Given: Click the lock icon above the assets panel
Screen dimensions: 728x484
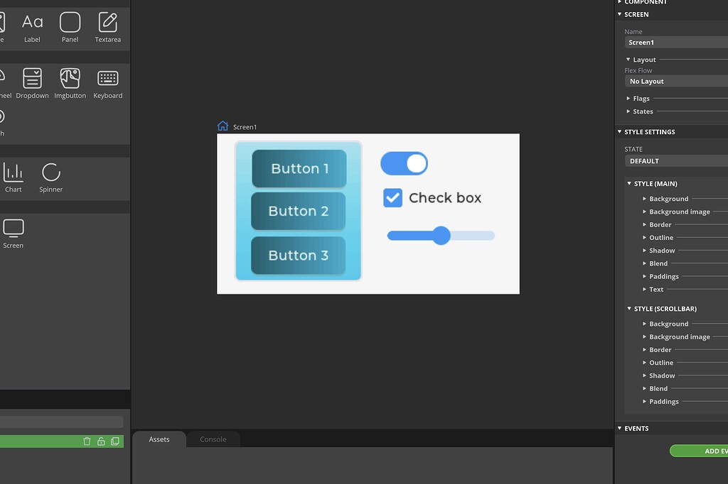Looking at the screenshot, I should click(100, 441).
